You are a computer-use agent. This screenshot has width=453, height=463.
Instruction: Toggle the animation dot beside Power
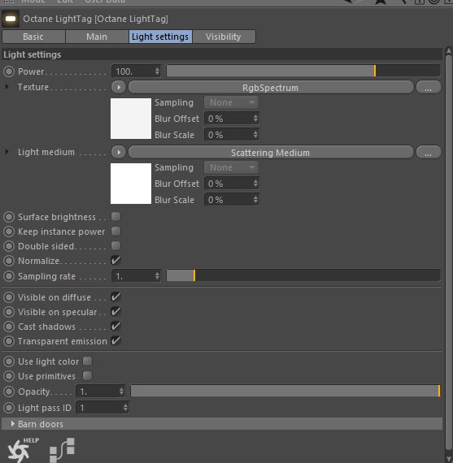pyautogui.click(x=9, y=71)
